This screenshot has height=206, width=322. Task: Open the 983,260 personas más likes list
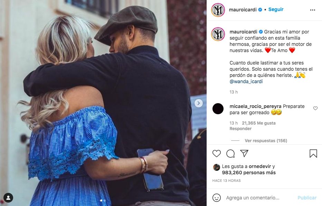coord(249,173)
